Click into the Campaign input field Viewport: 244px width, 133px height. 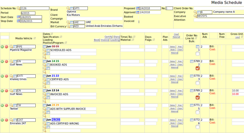[95, 19]
